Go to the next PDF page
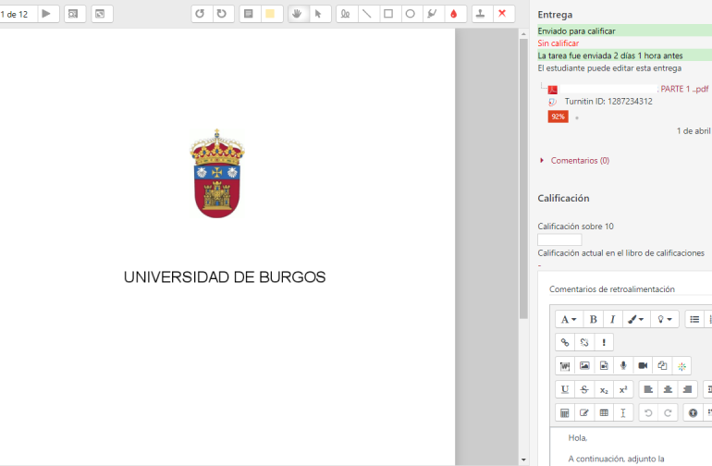The height and width of the screenshot is (466, 712). coord(46,14)
